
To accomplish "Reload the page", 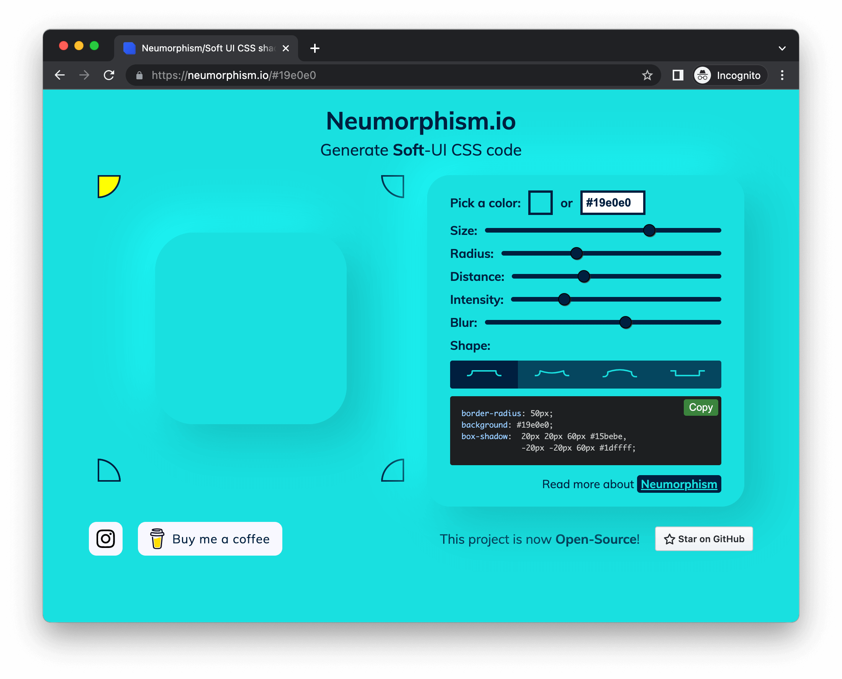I will click(x=109, y=75).
